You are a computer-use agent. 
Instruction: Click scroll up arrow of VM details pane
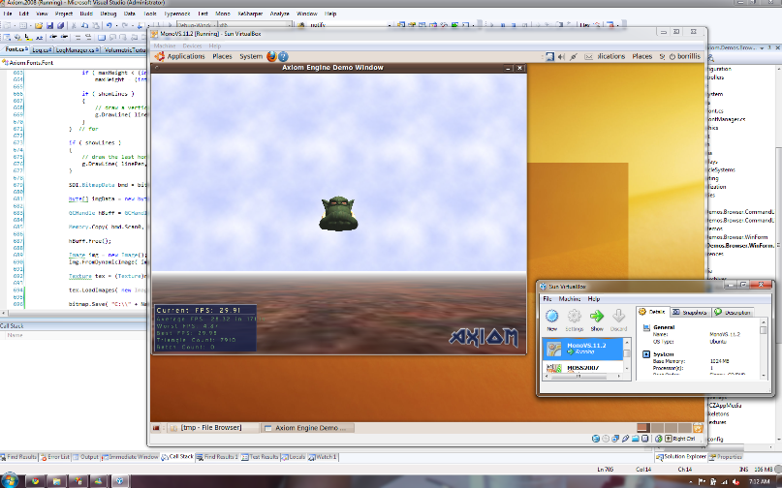(x=763, y=323)
